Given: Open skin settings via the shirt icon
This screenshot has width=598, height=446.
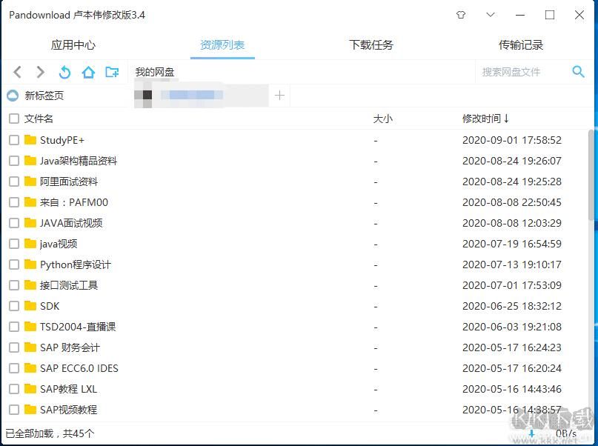Looking at the screenshot, I should pyautogui.click(x=460, y=15).
